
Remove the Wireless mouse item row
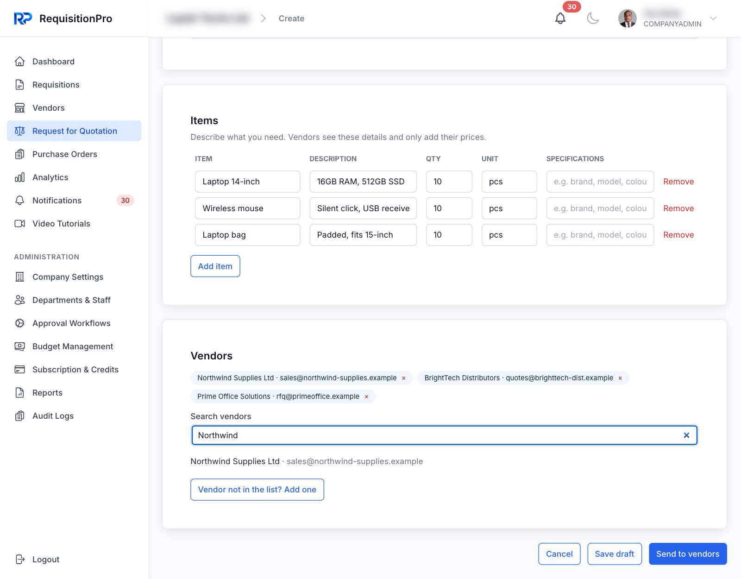click(678, 208)
